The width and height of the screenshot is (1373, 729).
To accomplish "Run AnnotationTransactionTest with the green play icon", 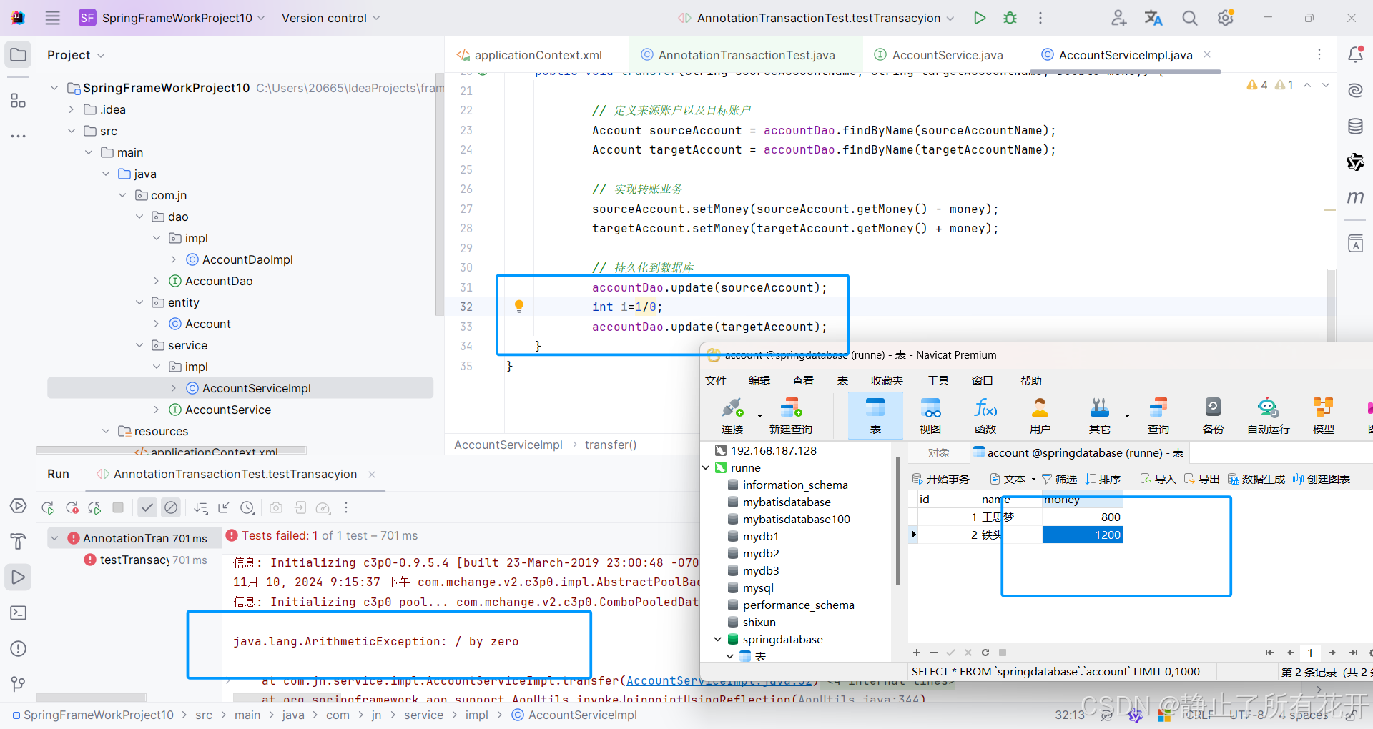I will (980, 18).
